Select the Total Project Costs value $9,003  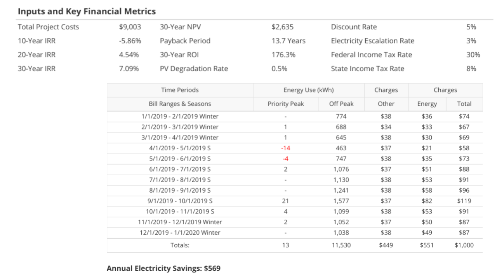(x=130, y=27)
